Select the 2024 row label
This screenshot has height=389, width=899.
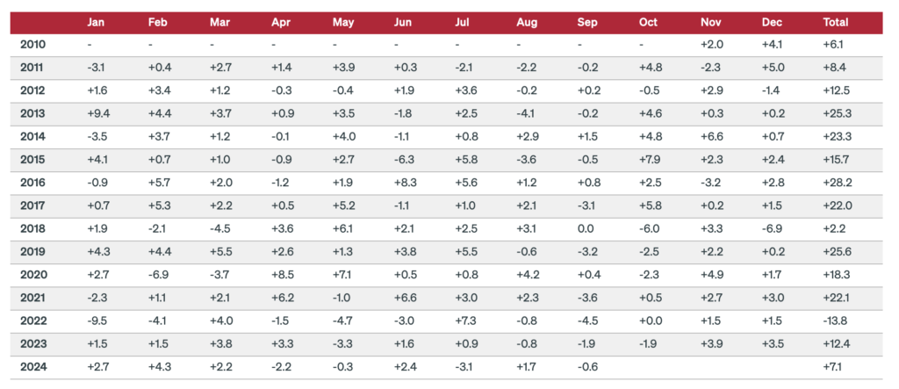32,366
